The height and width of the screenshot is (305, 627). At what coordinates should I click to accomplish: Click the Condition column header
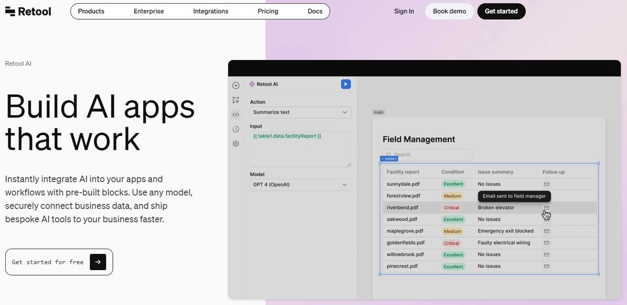click(x=452, y=172)
